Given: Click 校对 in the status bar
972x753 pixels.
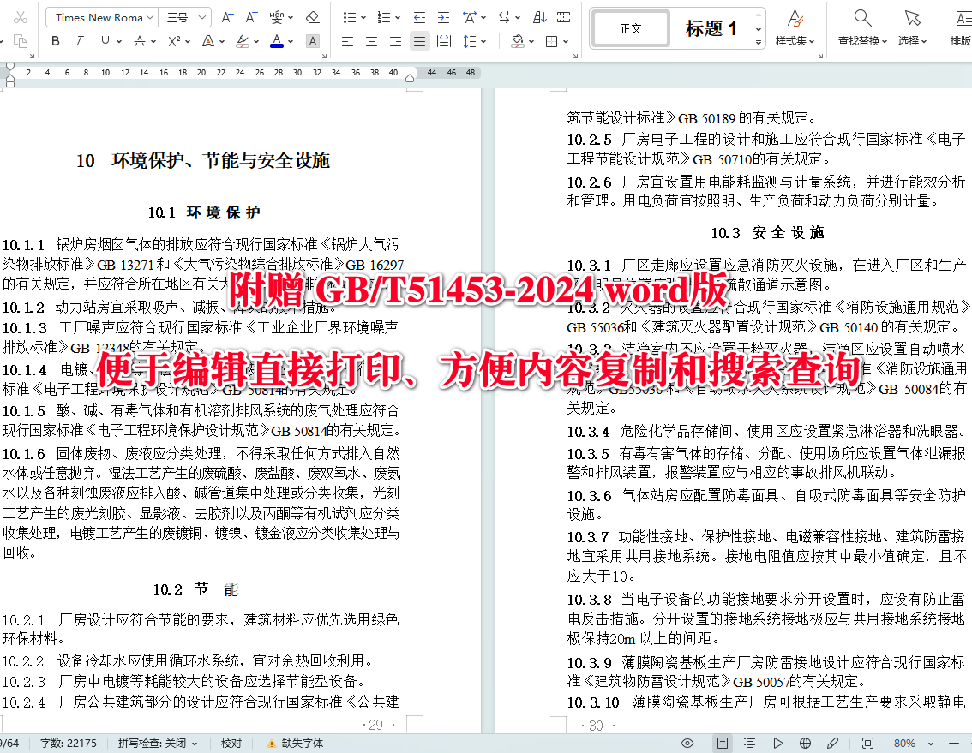Looking at the screenshot, I should coord(230,743).
